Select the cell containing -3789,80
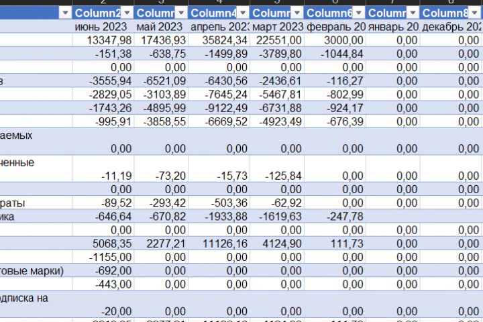Viewport: 483px width, 322px height. click(277, 54)
